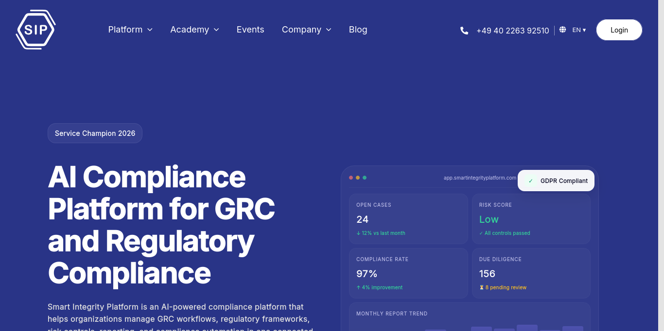The height and width of the screenshot is (331, 664).
Task: Visit the Blog page
Action: [x=358, y=30]
